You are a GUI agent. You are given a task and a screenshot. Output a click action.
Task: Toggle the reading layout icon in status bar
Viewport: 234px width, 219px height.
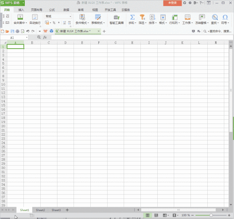(x=165, y=215)
